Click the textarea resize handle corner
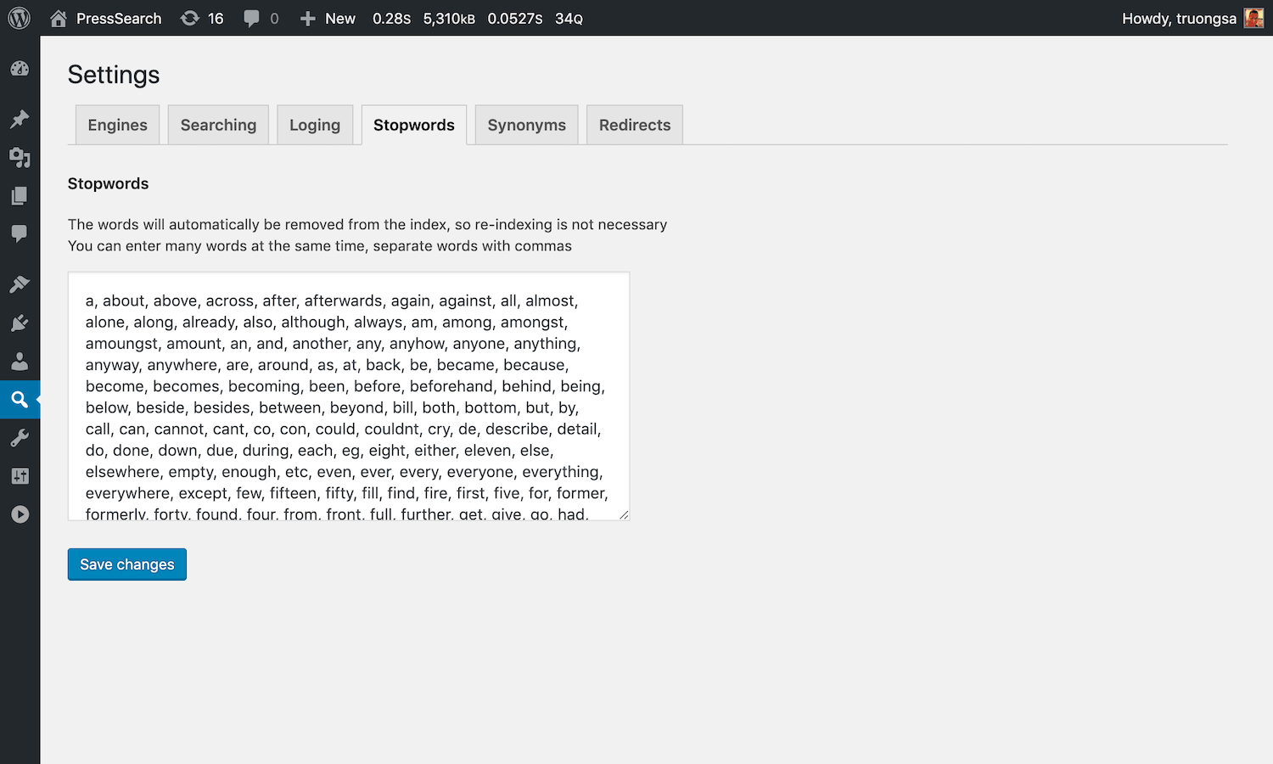 624,514
